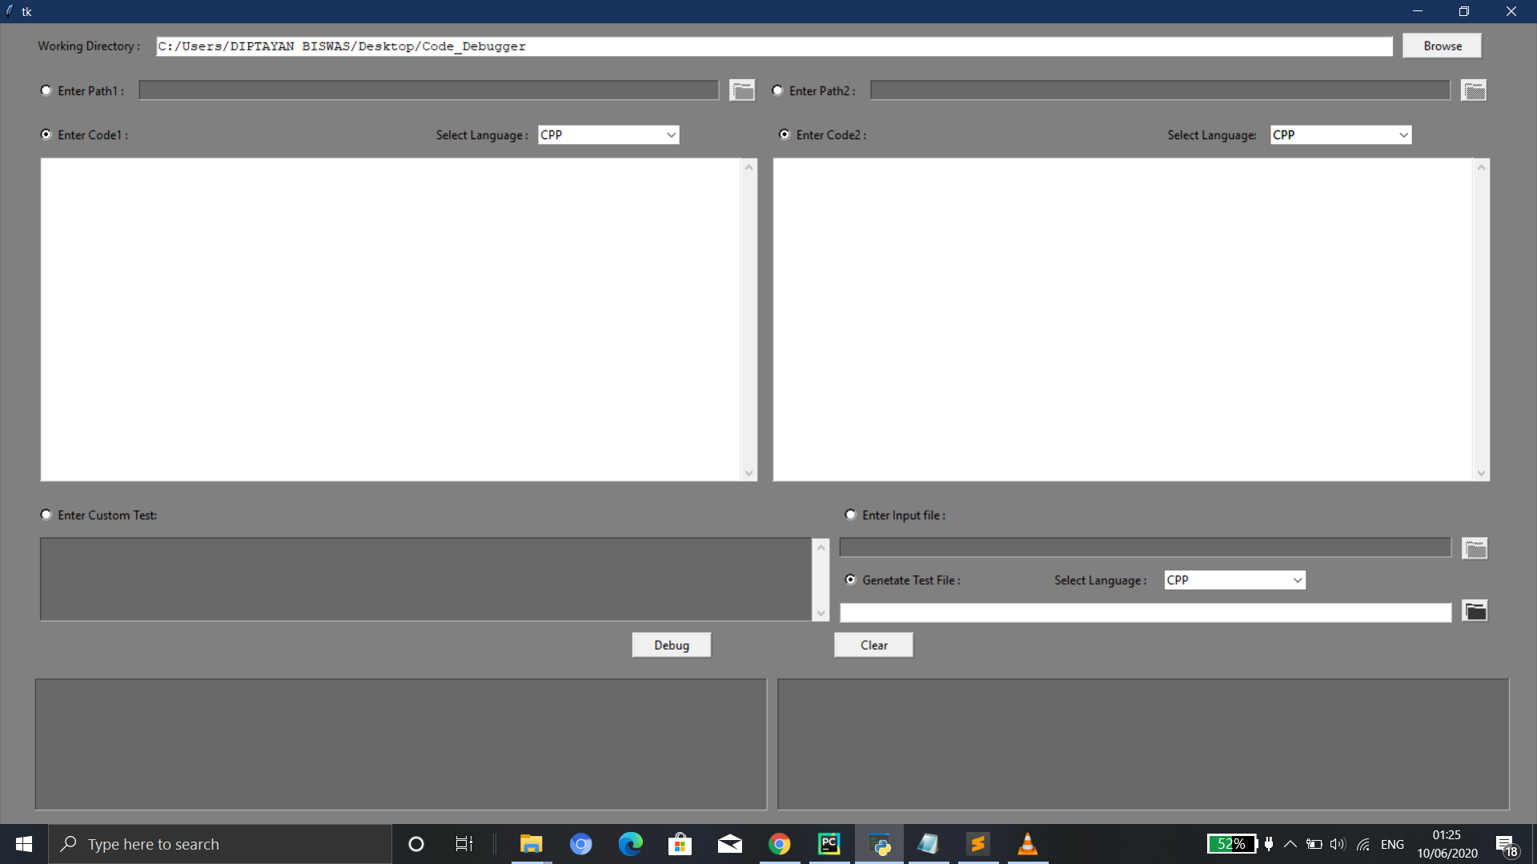This screenshot has height=864, width=1537.
Task: Click folder icon next to Enter Path2 field
Action: [x=1474, y=91]
